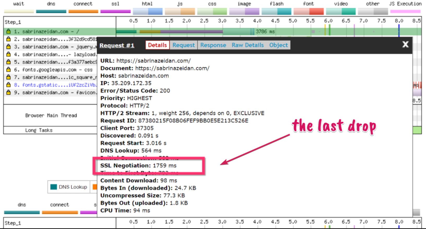
Task: Click lock icon of request 7
Action: pos(8,77)
